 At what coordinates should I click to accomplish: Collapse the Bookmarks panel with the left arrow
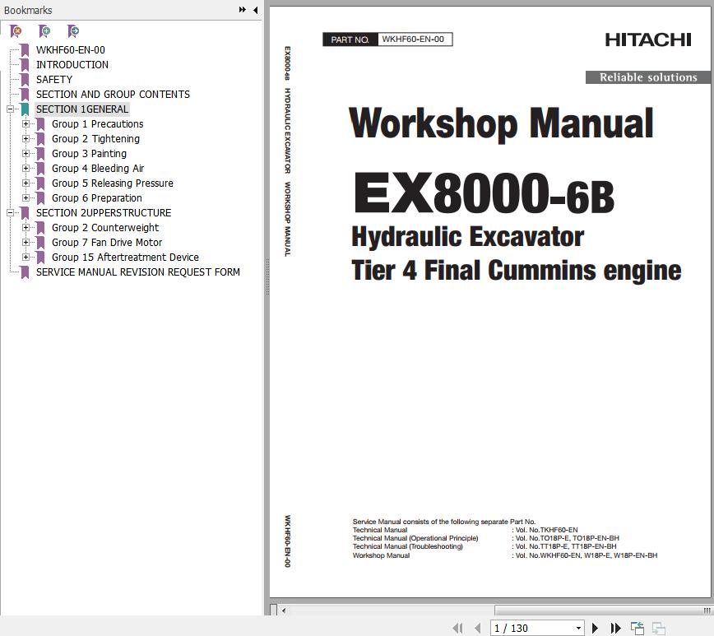(256, 10)
